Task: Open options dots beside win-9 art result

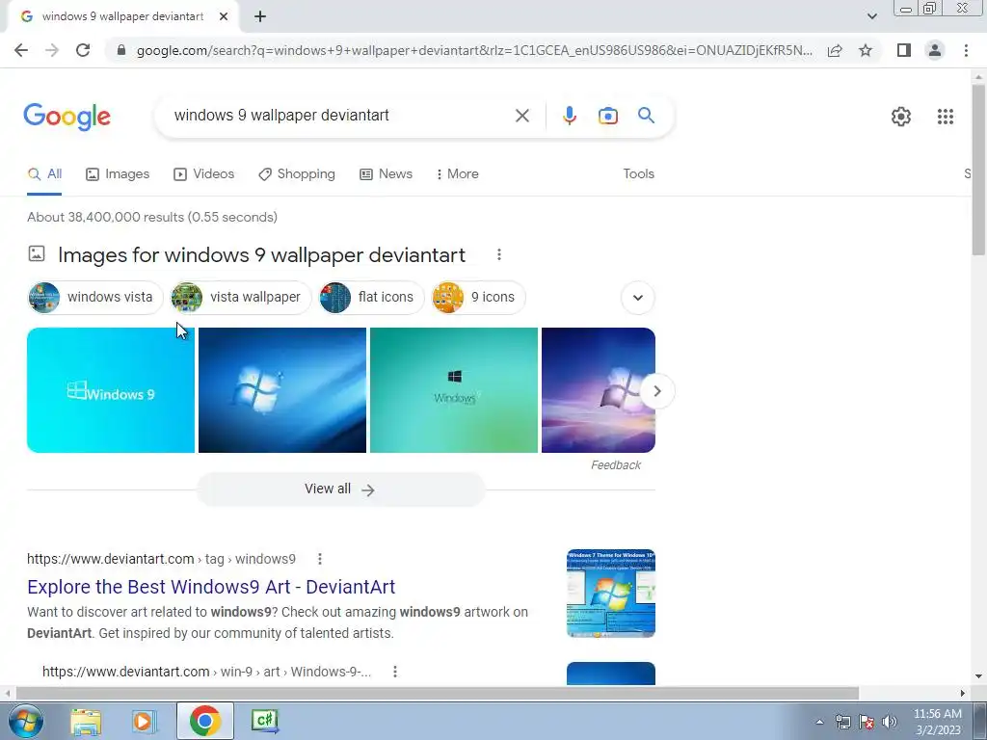Action: click(x=394, y=672)
